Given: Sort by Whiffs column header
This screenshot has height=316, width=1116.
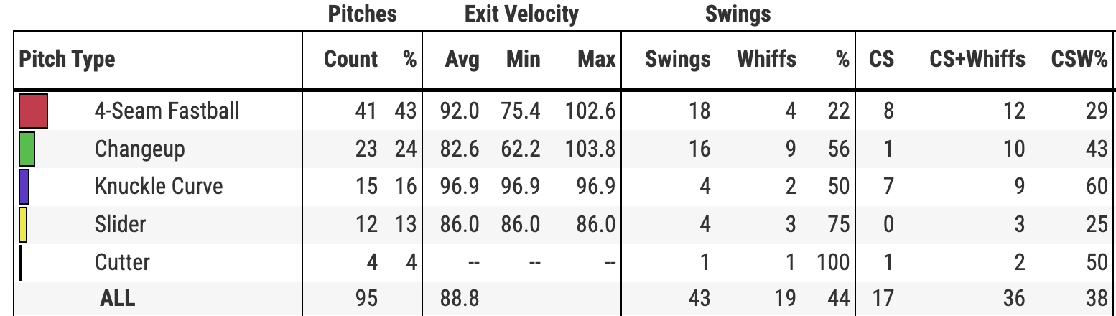Looking at the screenshot, I should [x=766, y=60].
